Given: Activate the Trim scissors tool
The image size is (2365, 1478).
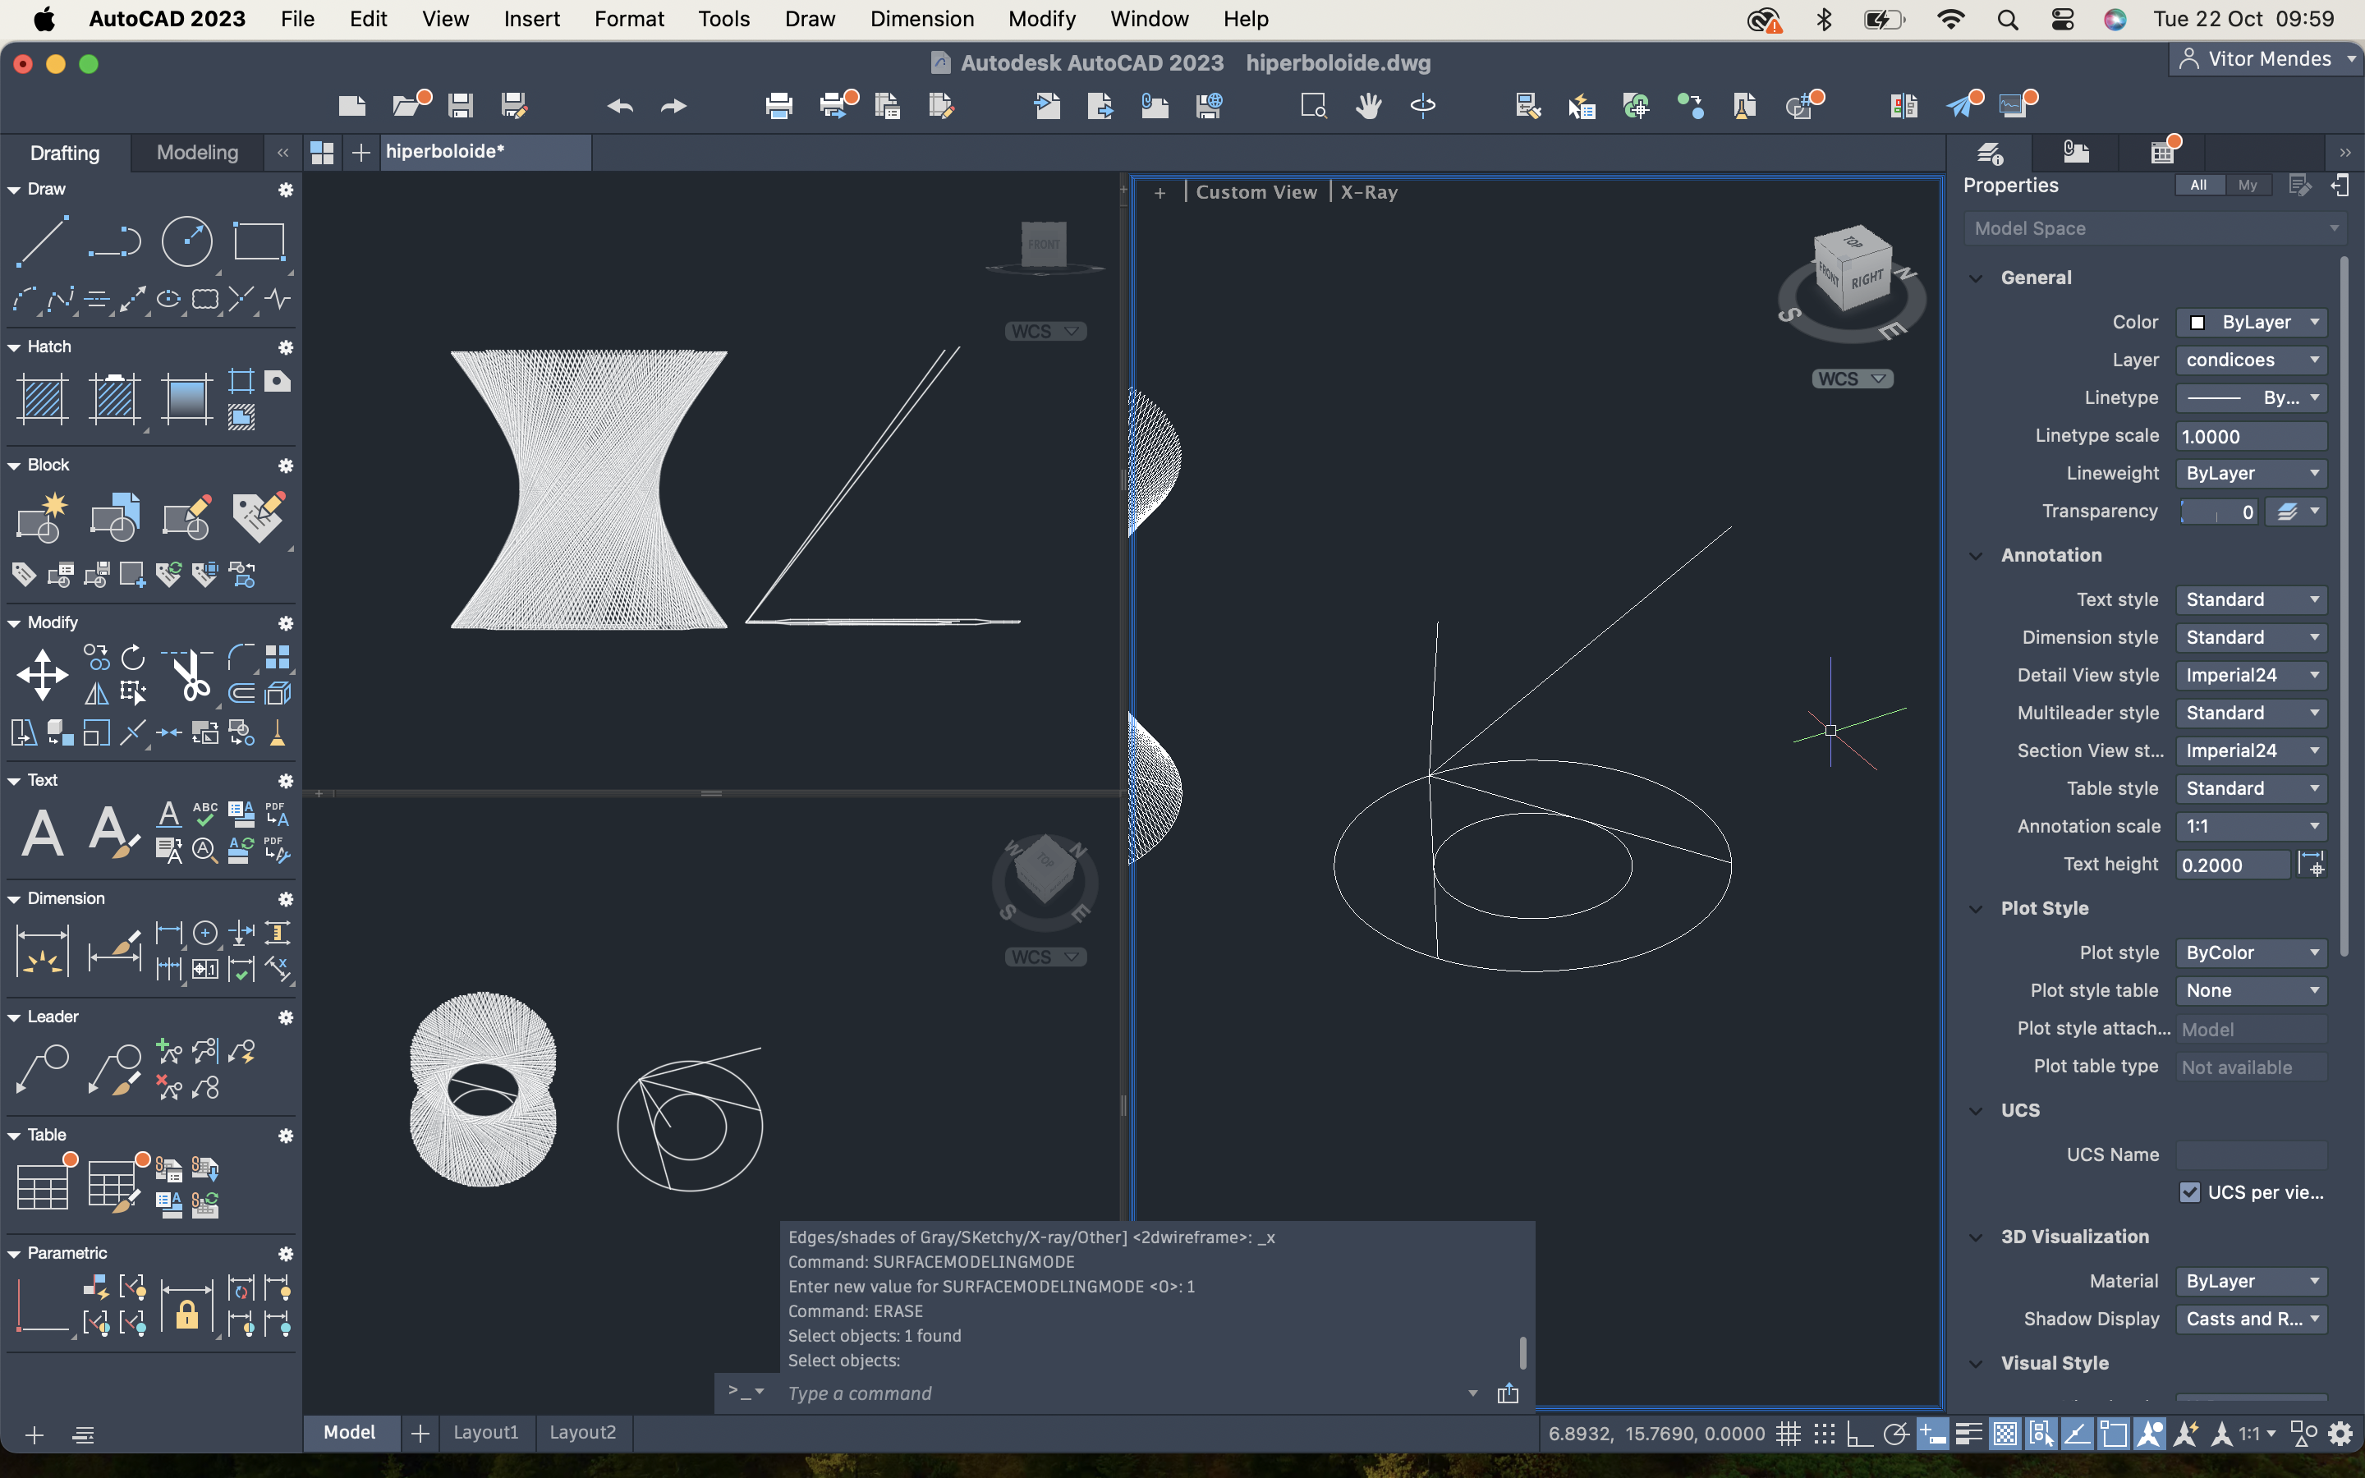Looking at the screenshot, I should tap(186, 674).
